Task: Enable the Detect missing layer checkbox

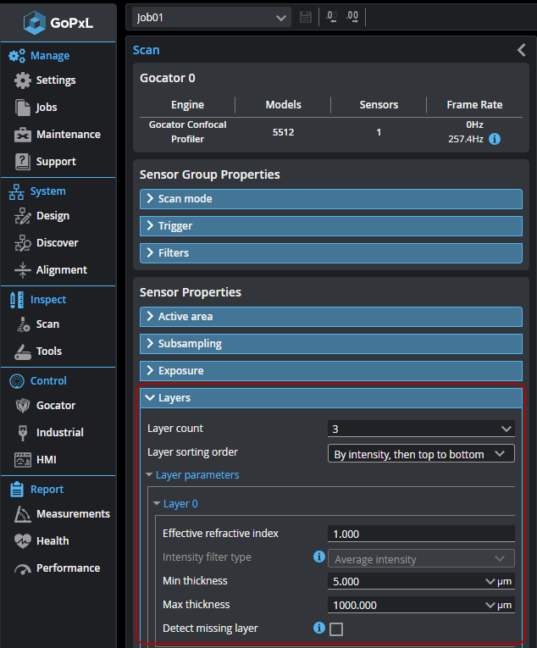Action: [336, 629]
